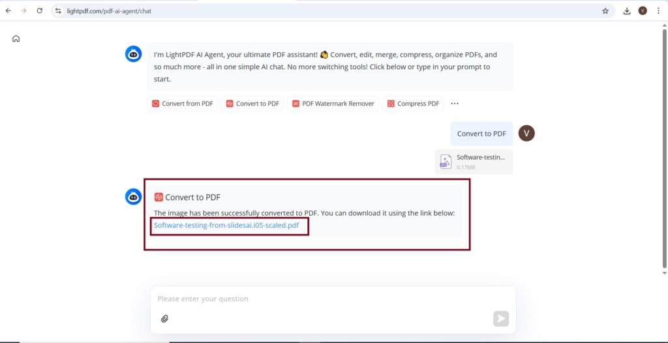Open the Chrome three-dot menu

pos(658,11)
